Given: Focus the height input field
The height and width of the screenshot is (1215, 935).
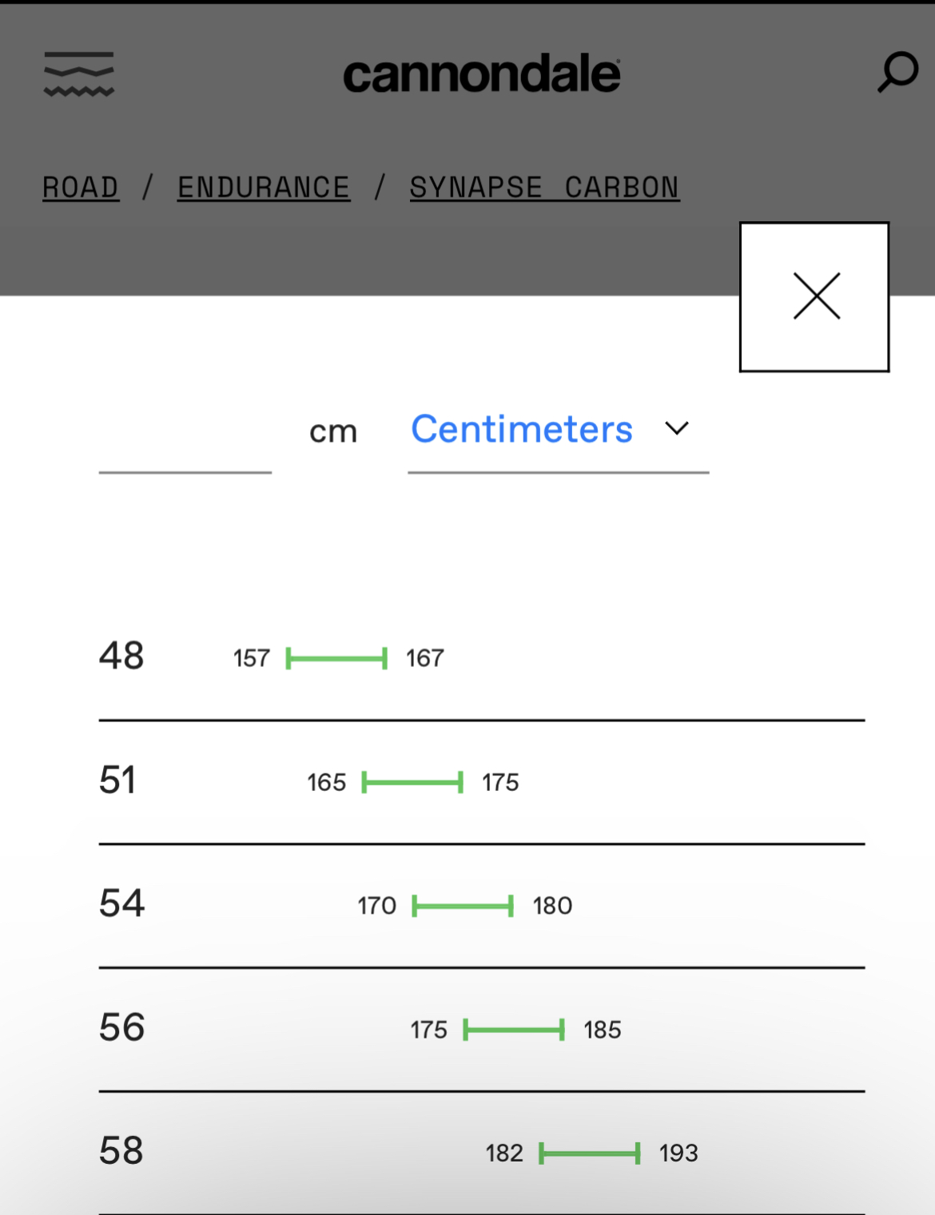Looking at the screenshot, I should 185,434.
